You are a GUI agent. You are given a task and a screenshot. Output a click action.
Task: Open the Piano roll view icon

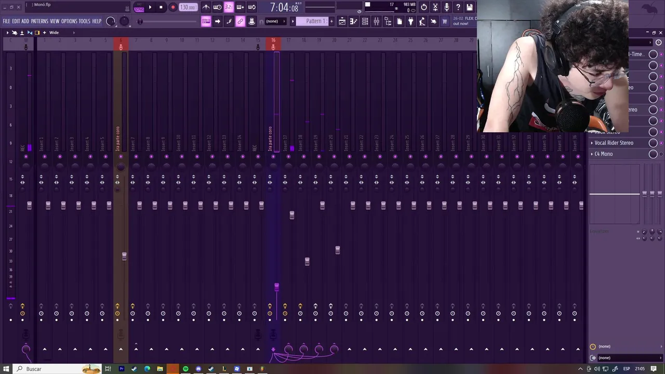coord(354,21)
